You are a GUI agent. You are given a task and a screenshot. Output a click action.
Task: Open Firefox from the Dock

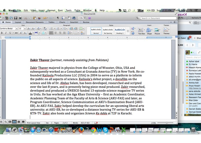pos(81,130)
